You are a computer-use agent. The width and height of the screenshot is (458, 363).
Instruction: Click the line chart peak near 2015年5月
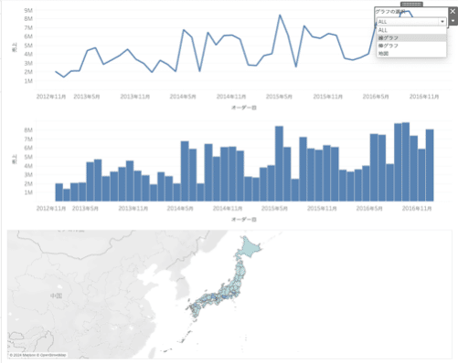pos(280,15)
